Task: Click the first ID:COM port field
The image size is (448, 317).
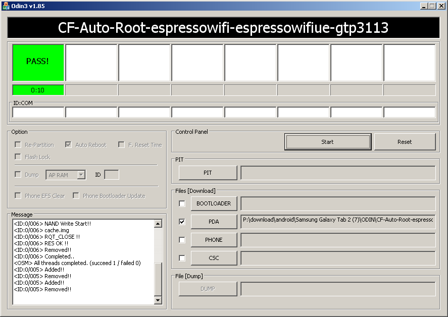Action: [x=38, y=112]
